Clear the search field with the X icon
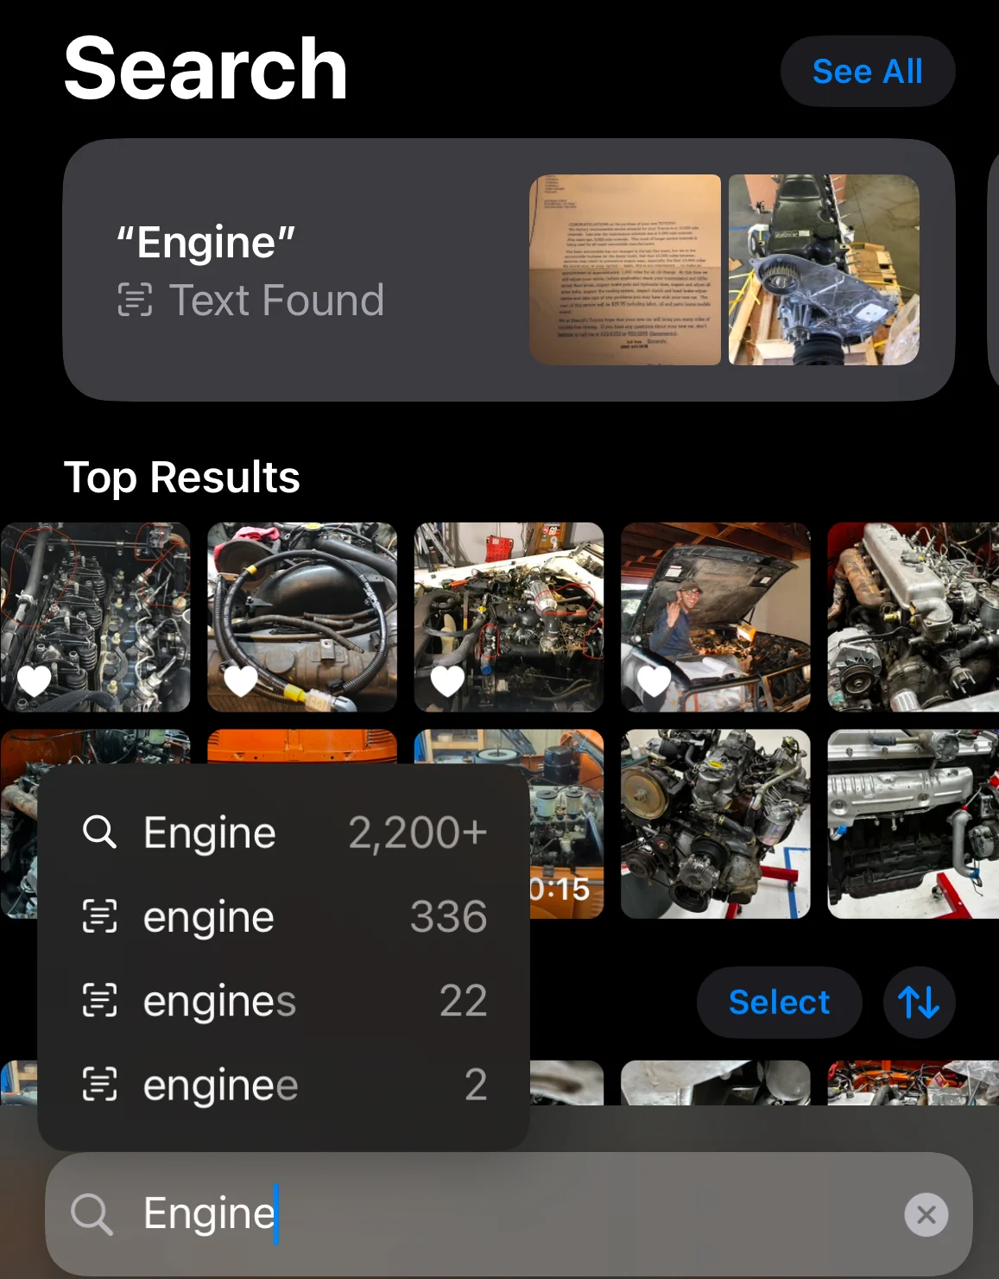Viewport: 999px width, 1279px height. pyautogui.click(x=926, y=1214)
